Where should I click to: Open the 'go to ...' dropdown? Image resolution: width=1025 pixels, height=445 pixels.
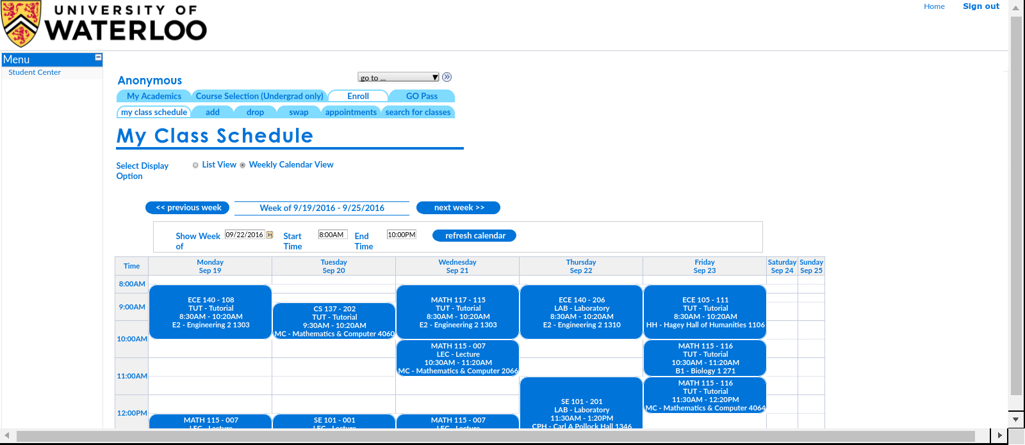(398, 77)
